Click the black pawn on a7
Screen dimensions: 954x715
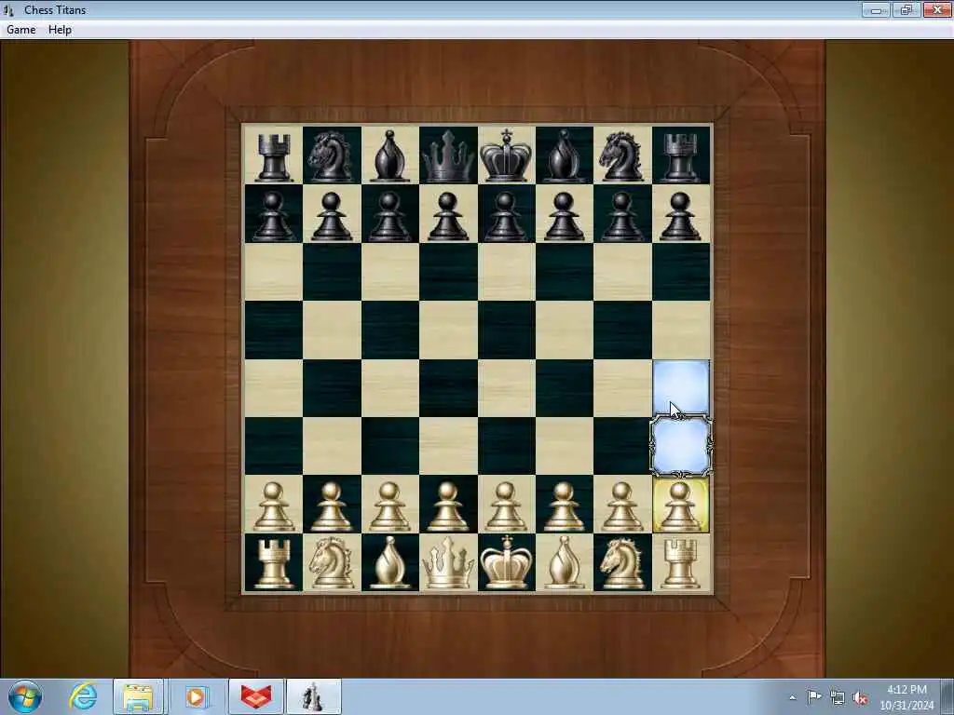point(273,215)
